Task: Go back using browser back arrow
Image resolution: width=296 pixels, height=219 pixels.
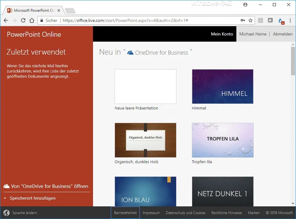Action: pyautogui.click(x=6, y=20)
